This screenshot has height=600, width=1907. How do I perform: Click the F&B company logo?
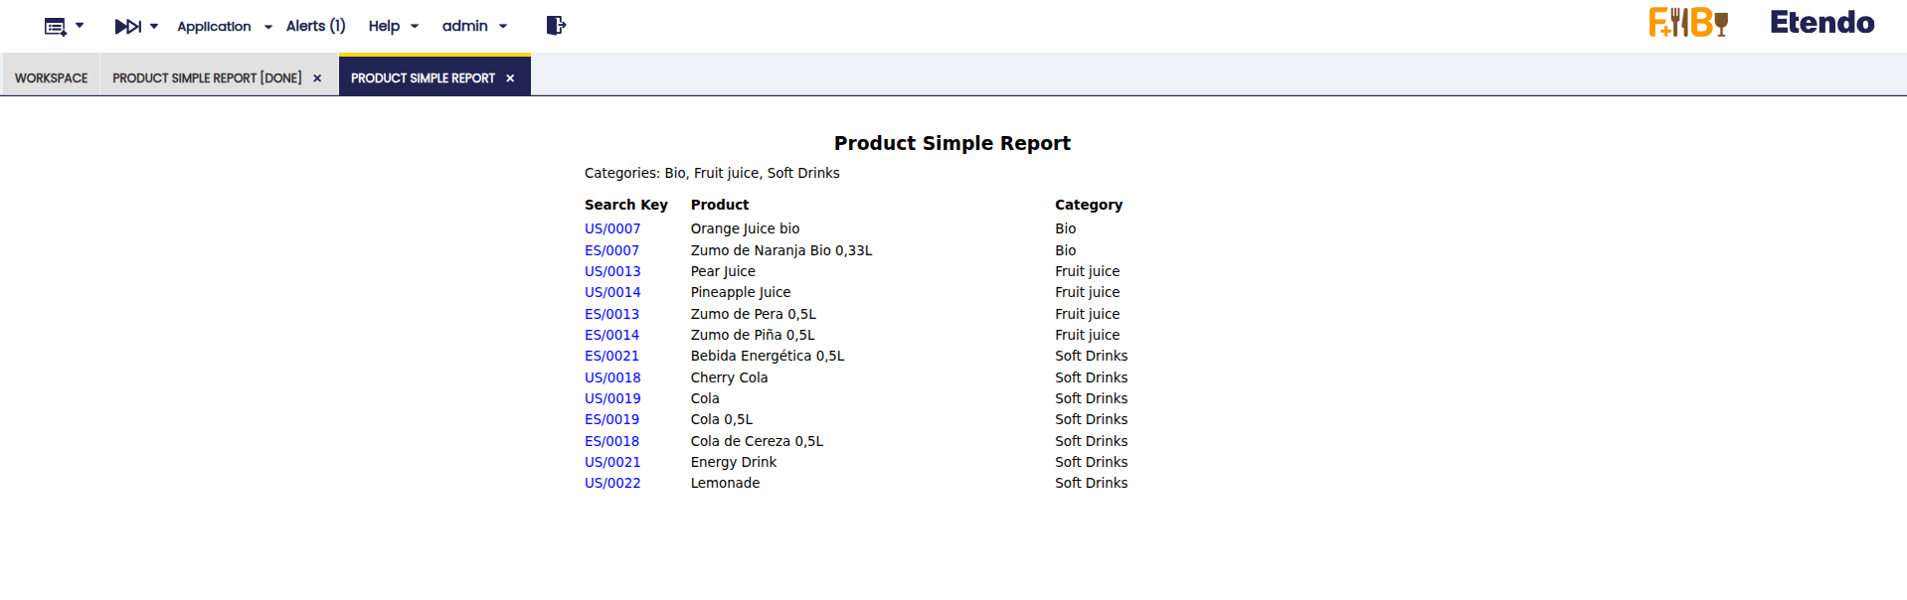click(x=1688, y=23)
